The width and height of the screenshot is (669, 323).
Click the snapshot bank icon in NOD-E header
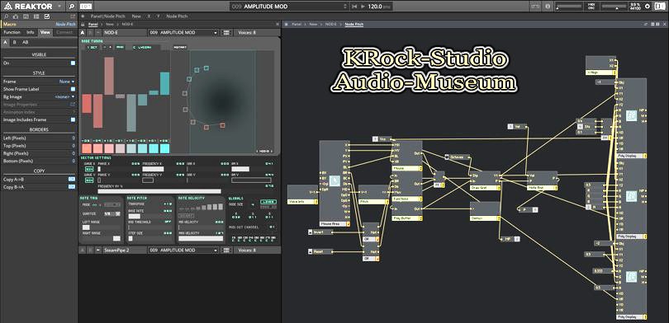tap(226, 32)
